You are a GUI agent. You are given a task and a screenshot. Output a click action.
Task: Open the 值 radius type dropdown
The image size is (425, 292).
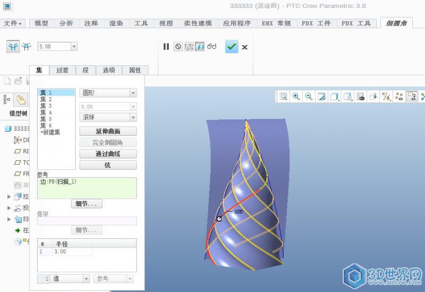(86, 278)
